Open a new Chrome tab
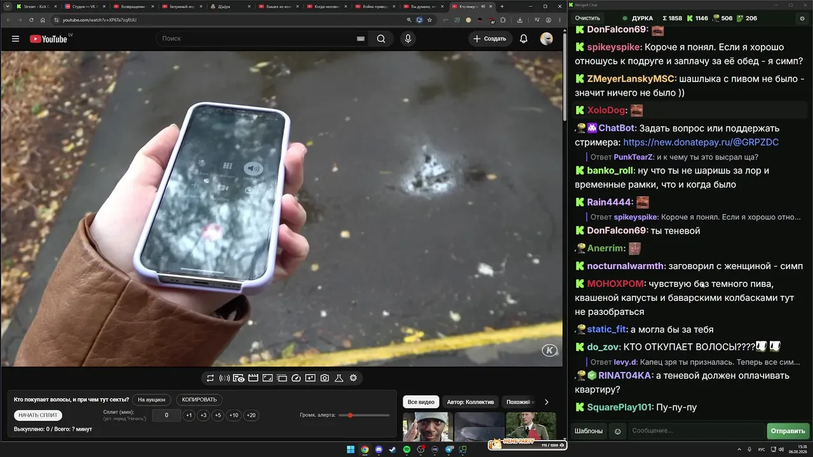The image size is (813, 457). [x=502, y=6]
